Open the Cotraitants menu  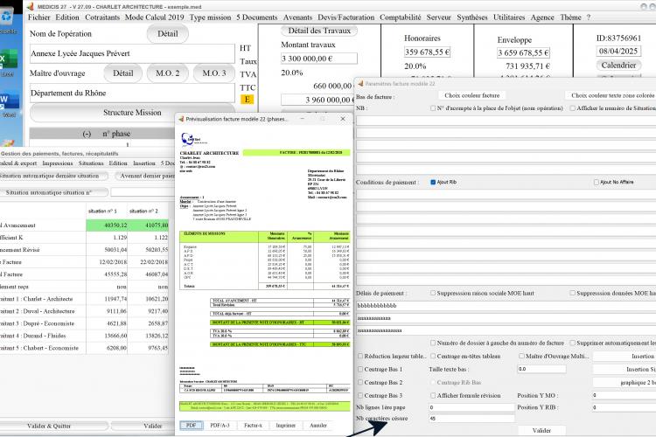tap(102, 17)
